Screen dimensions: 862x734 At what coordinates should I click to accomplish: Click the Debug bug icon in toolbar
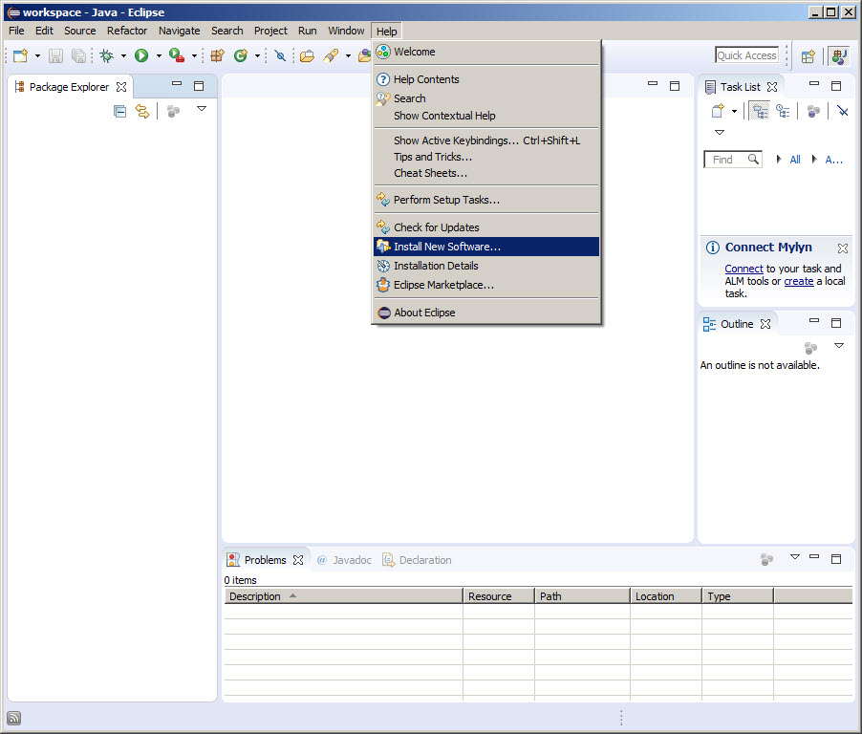[107, 56]
